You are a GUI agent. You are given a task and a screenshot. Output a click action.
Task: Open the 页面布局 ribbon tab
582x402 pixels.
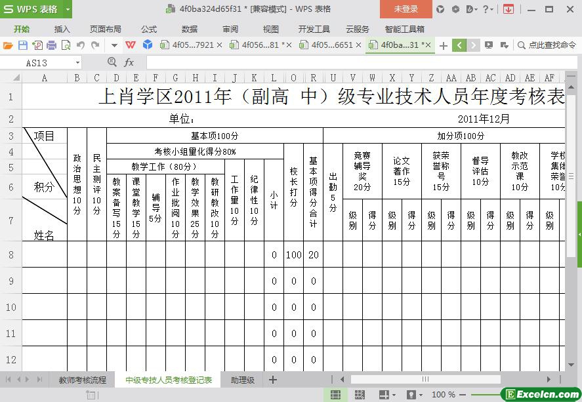coord(106,29)
